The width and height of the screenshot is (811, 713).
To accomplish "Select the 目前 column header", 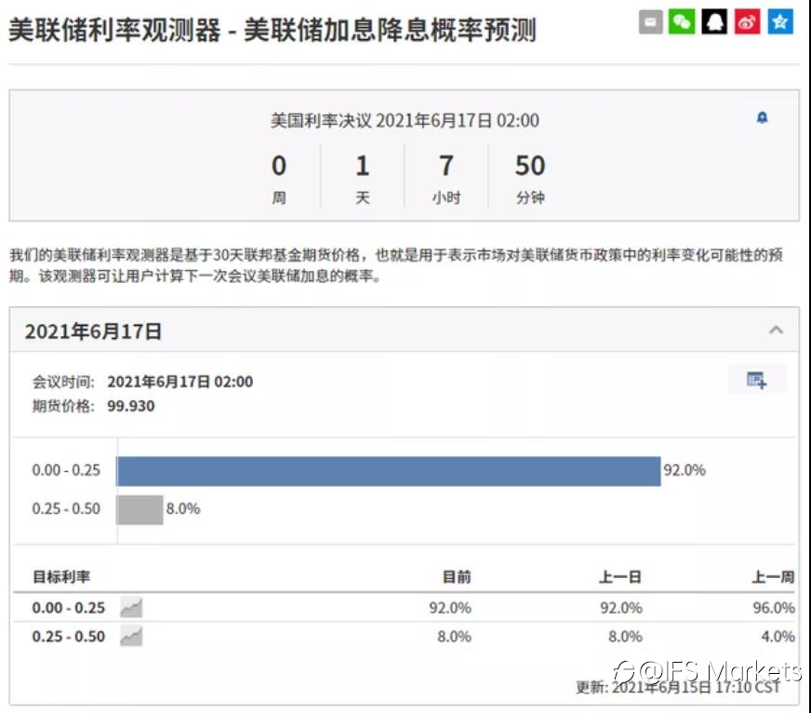I will (x=457, y=576).
